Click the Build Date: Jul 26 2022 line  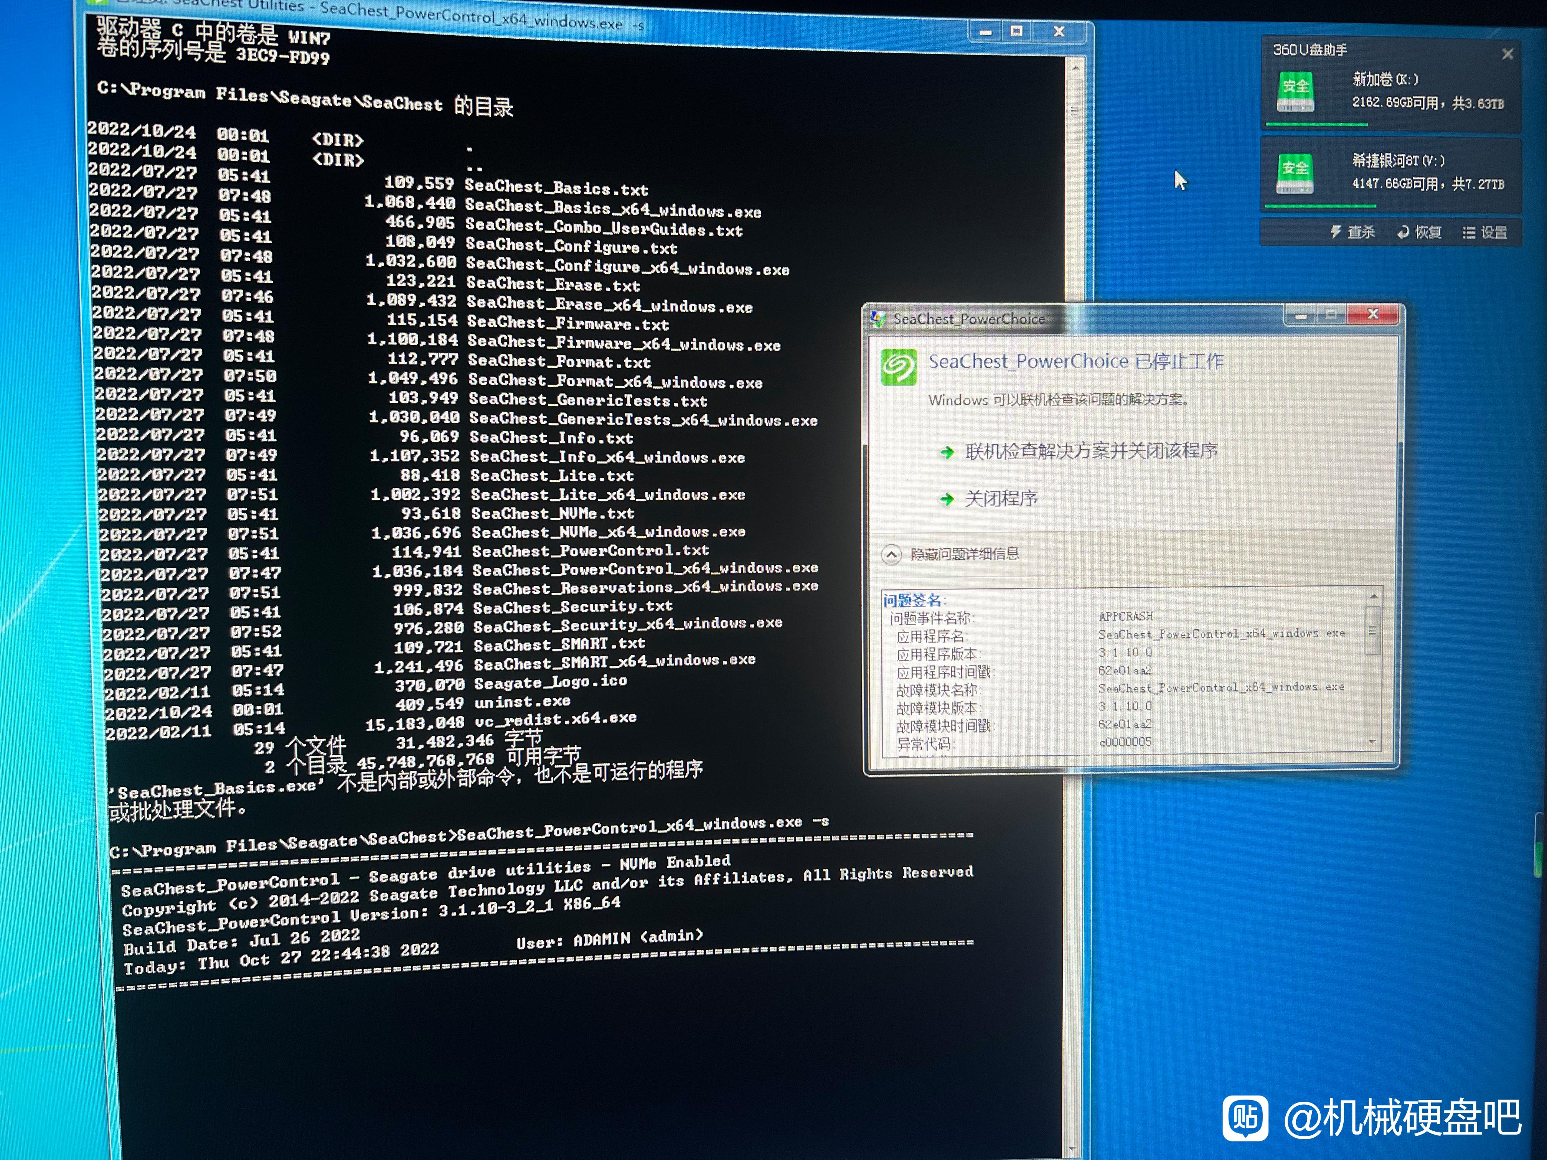[x=242, y=942]
